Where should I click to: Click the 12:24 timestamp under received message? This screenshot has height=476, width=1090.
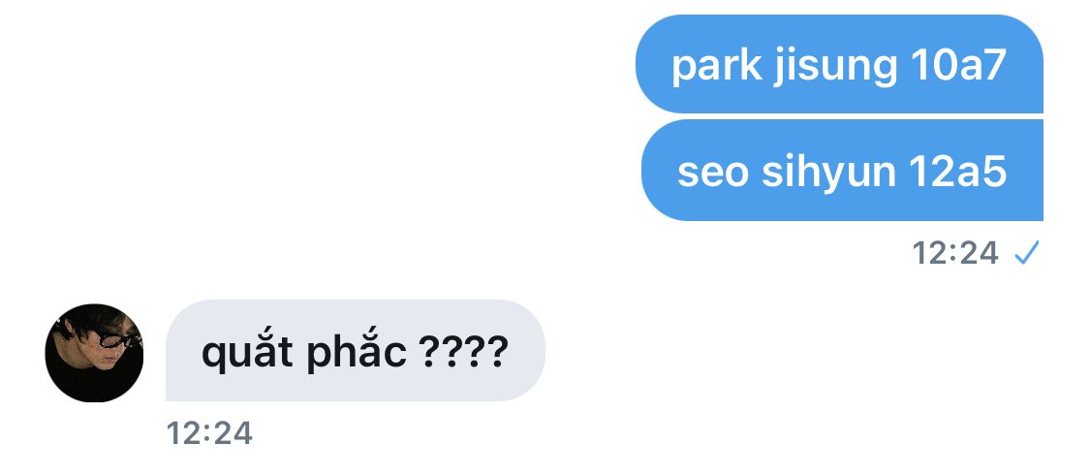(x=209, y=433)
